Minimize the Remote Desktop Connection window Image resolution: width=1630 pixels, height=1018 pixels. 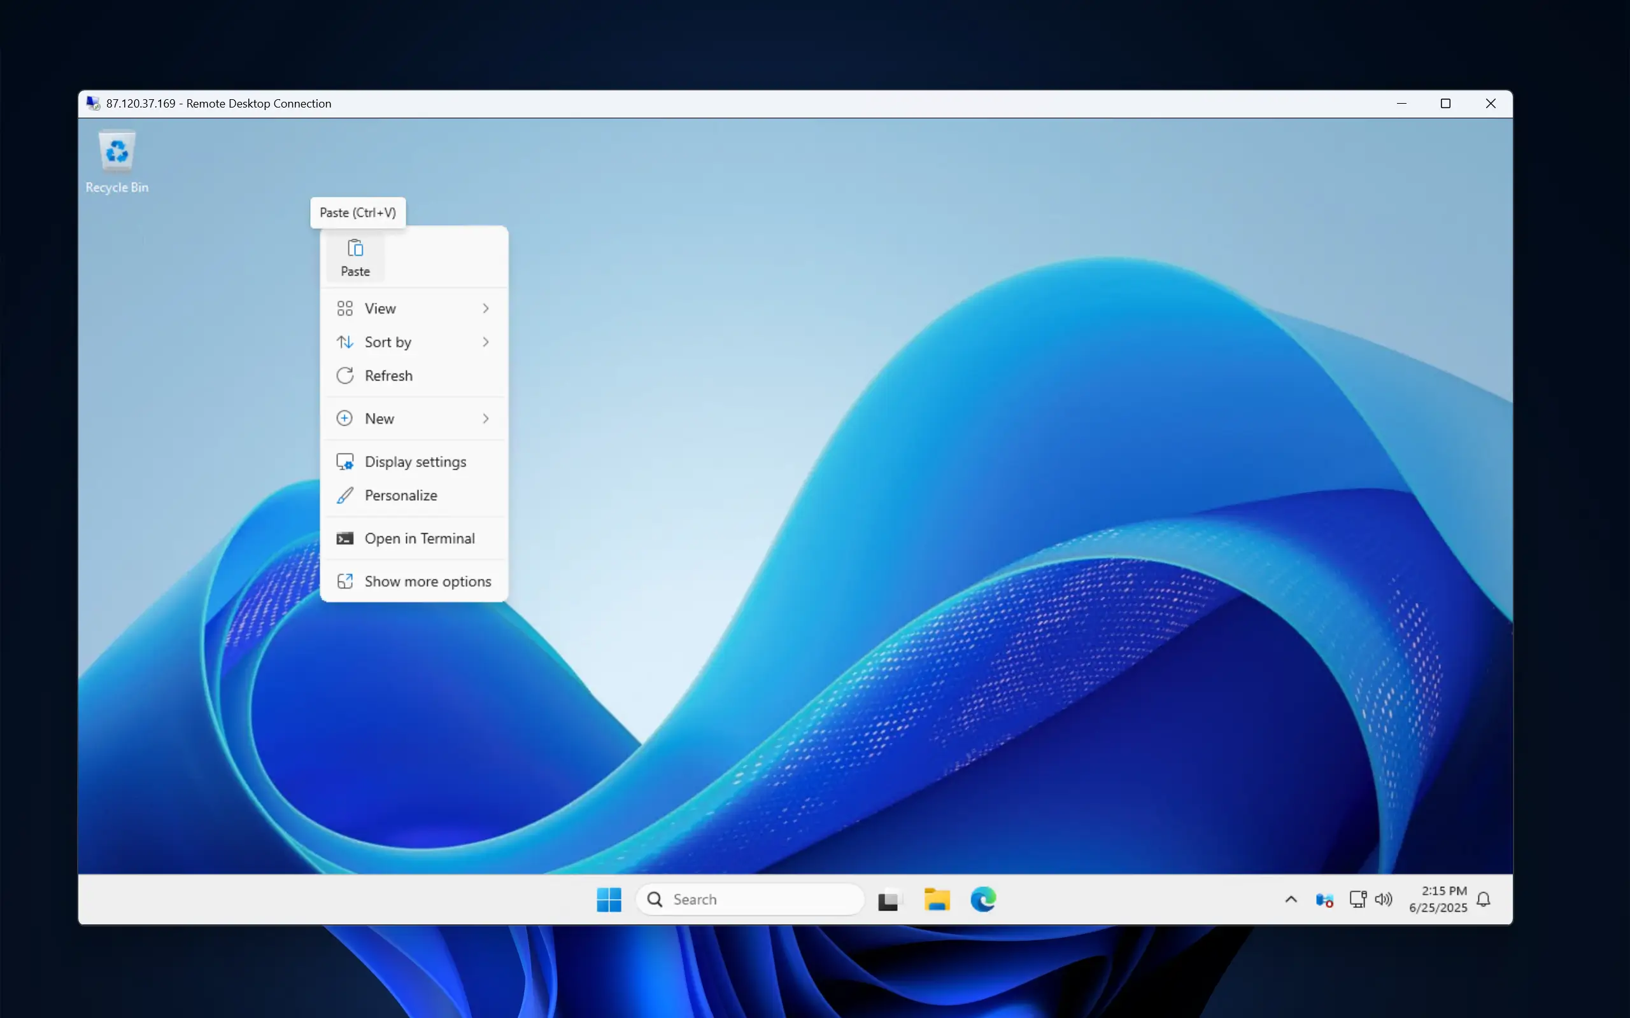coord(1401,104)
